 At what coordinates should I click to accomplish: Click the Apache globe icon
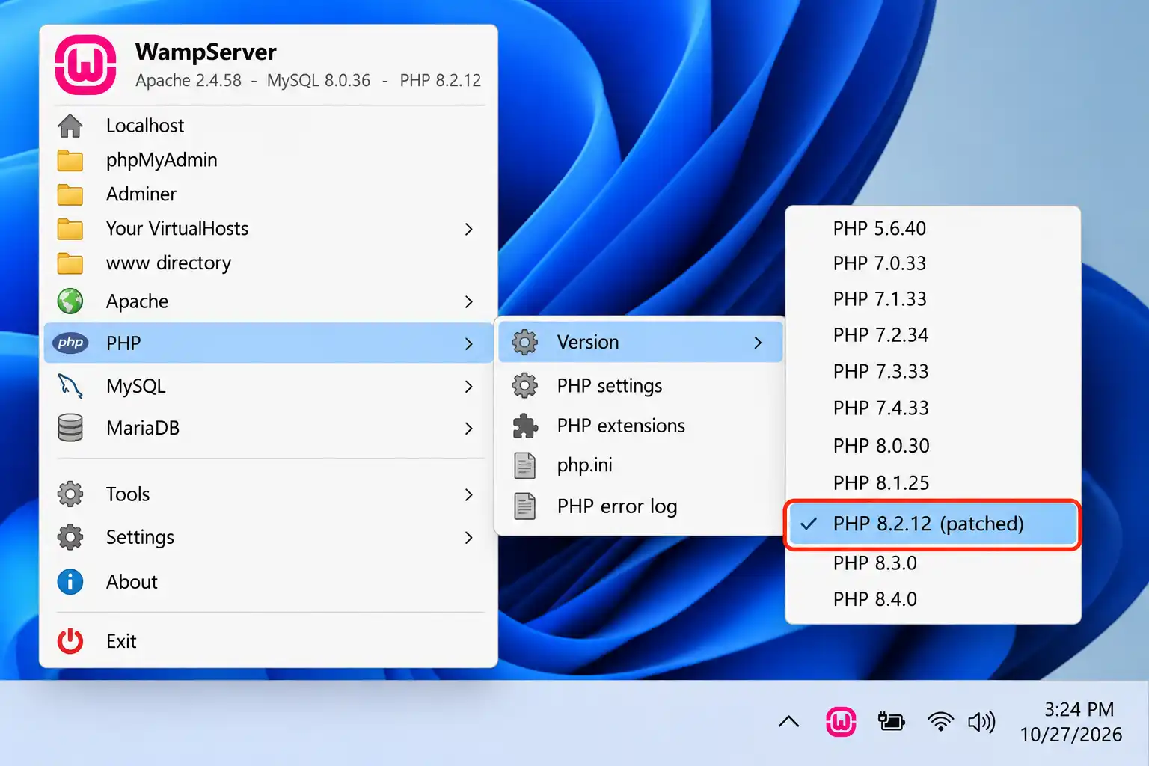70,301
